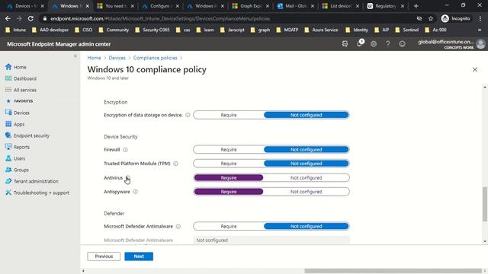Set Firewall to Not configured

click(307, 150)
